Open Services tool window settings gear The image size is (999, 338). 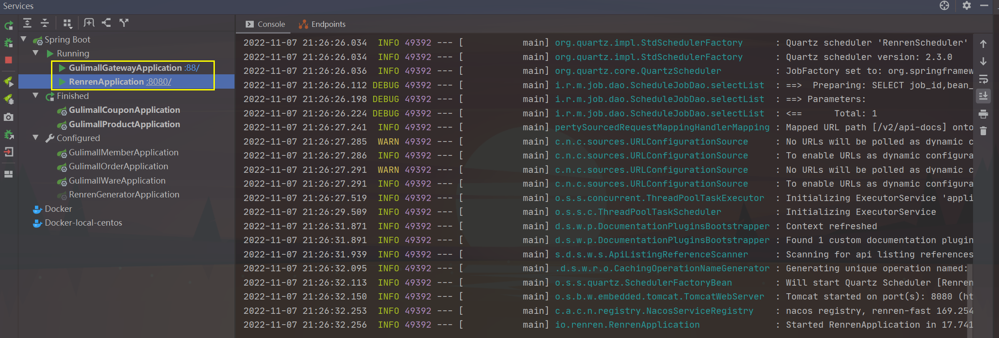(967, 5)
